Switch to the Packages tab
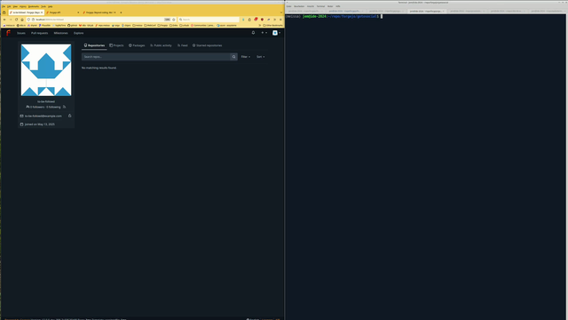Screen dimensions: 568x320 tap(137, 45)
